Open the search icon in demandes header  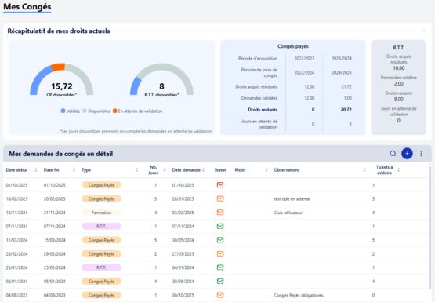click(x=393, y=154)
